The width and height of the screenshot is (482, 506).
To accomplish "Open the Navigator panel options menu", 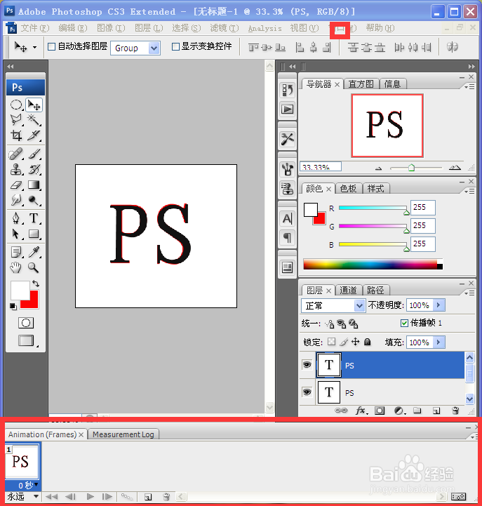I will pyautogui.click(x=469, y=86).
